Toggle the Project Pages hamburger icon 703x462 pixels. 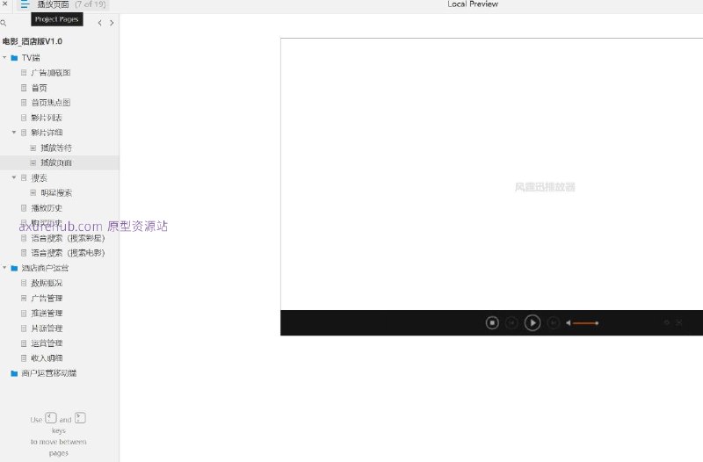[x=25, y=4]
